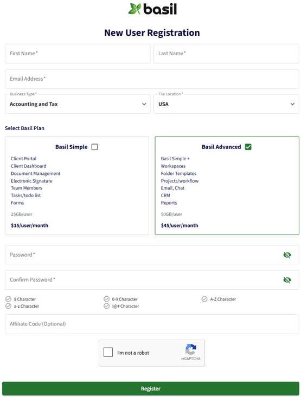Click the Tasks/todo list feature text

[x=26, y=195]
